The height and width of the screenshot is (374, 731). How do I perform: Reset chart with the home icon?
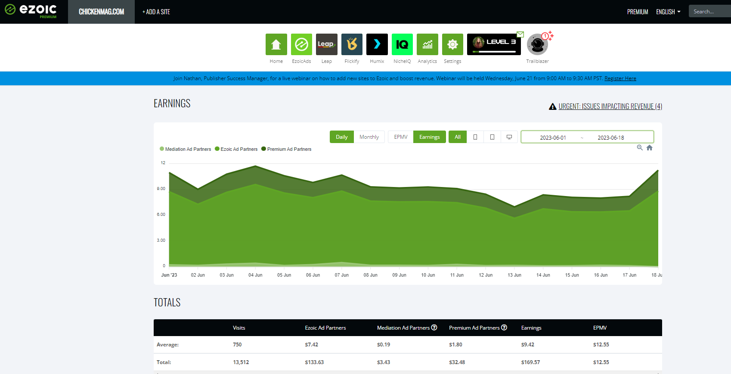(650, 148)
